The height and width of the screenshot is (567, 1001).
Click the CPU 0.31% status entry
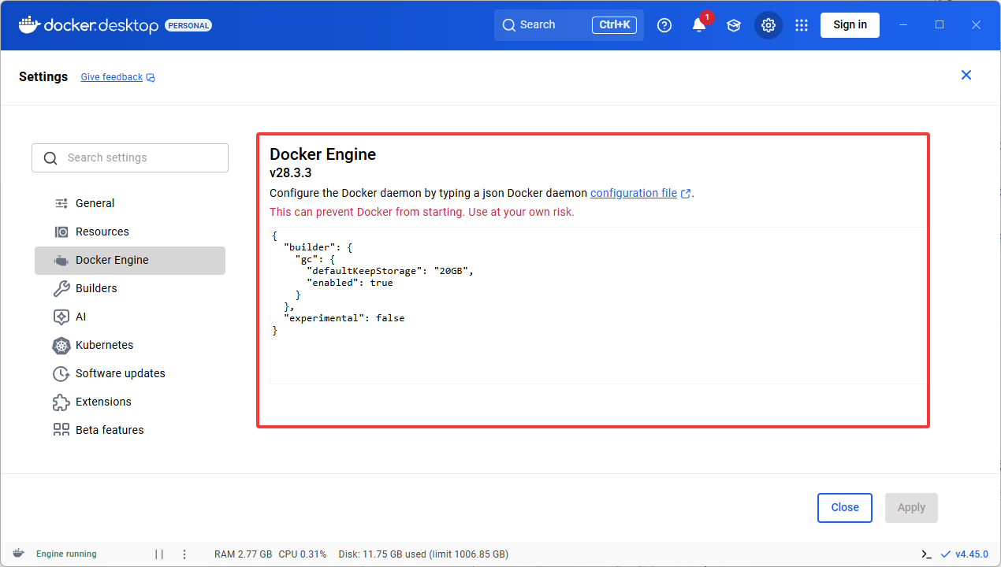(x=303, y=554)
